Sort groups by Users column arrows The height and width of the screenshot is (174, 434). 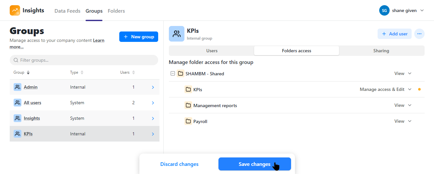point(134,72)
